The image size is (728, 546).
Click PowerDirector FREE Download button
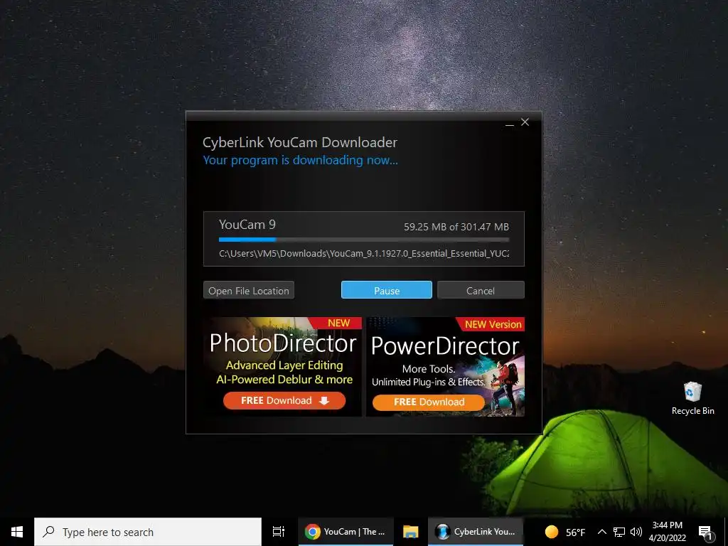pos(429,402)
